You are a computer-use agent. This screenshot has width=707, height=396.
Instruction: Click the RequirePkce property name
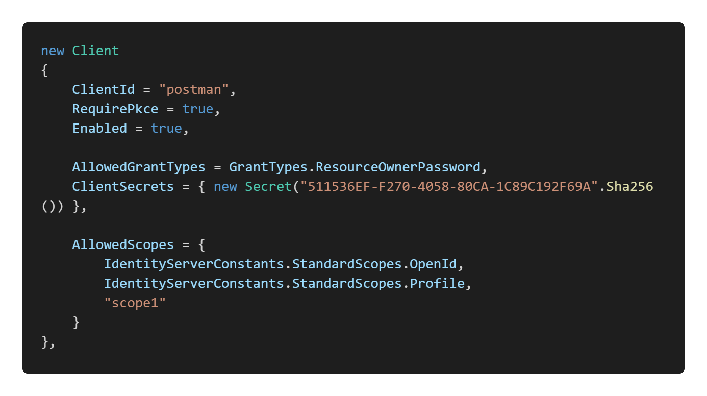(x=115, y=109)
